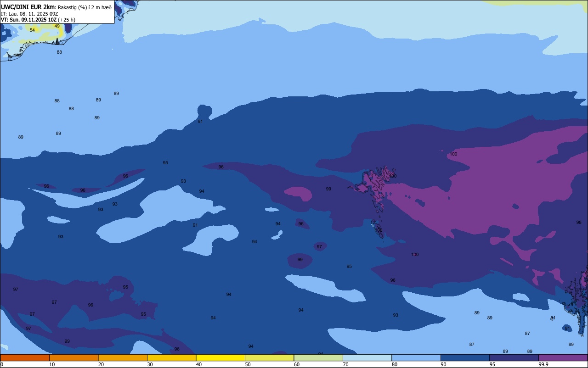Click the humidity value 49 over Iceland
This screenshot has width=588, height=368.
[x=57, y=26]
